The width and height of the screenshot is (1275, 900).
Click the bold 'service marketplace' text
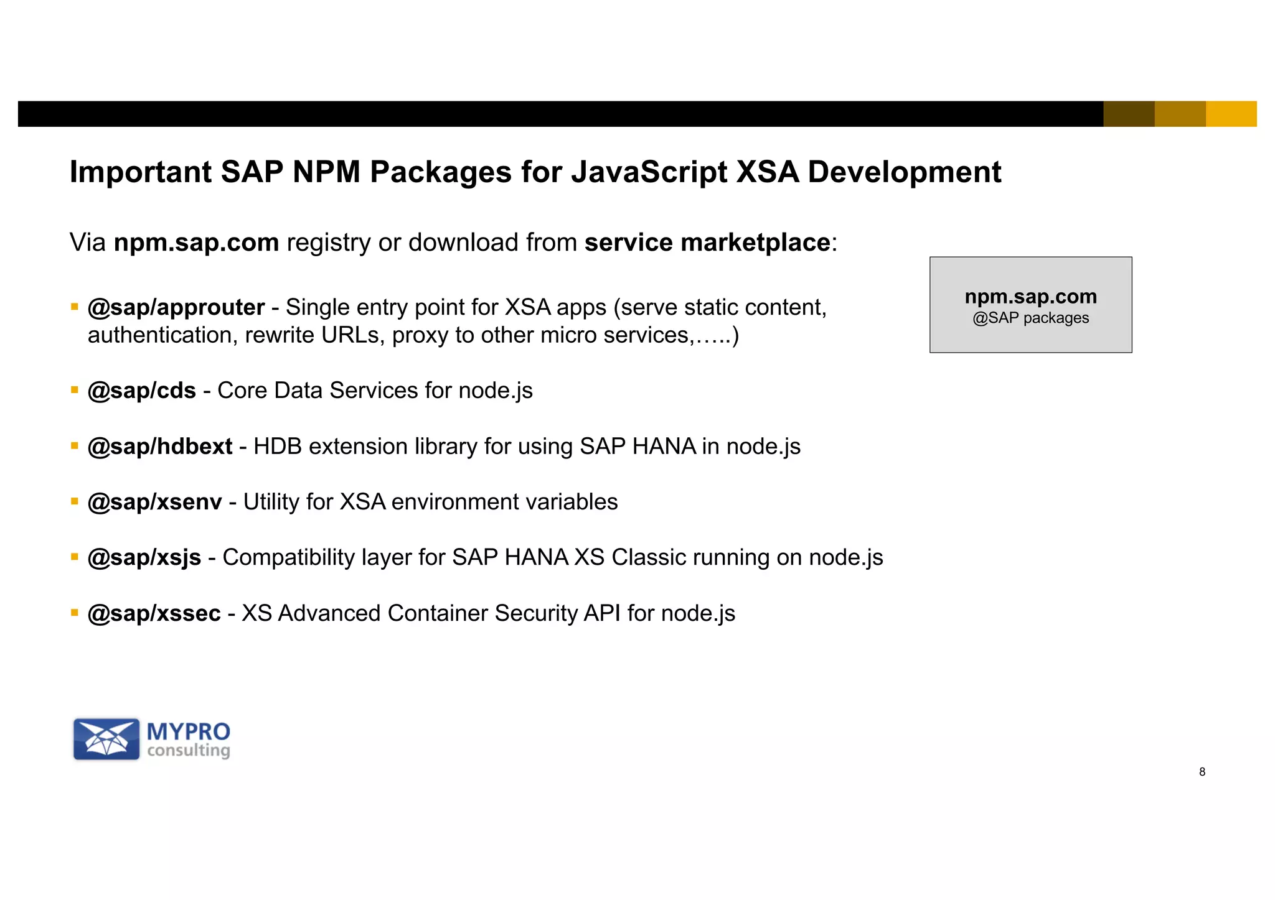(x=707, y=243)
